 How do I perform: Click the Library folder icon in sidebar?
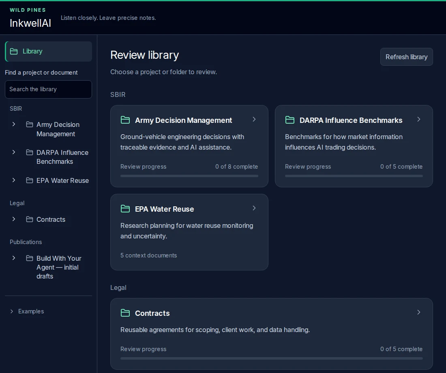coord(14,51)
